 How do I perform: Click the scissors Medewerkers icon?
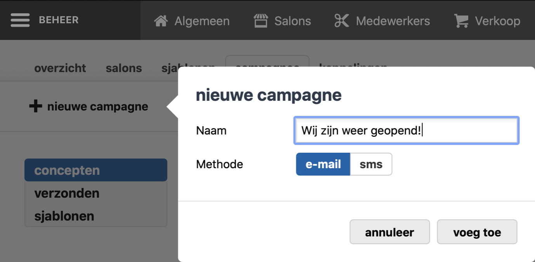(x=342, y=21)
